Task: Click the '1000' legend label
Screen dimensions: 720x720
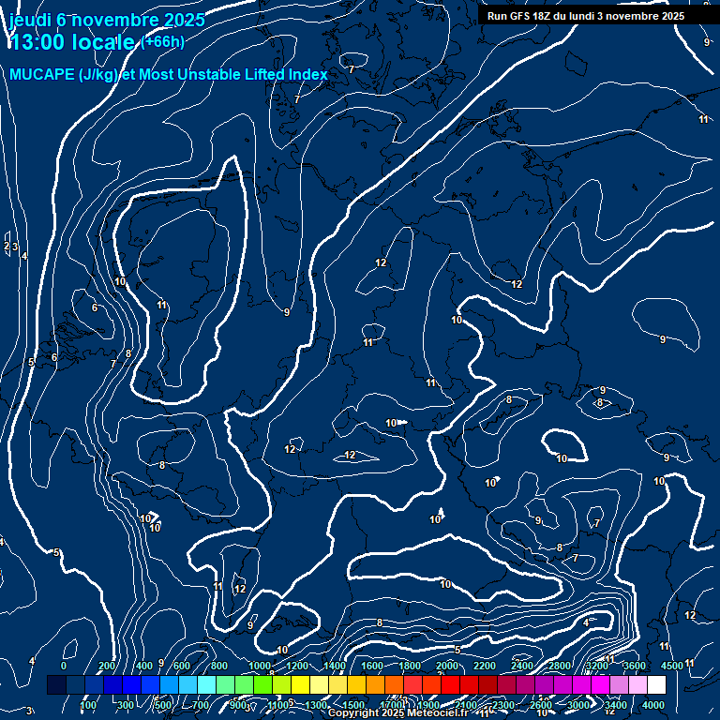Action: pos(260,666)
